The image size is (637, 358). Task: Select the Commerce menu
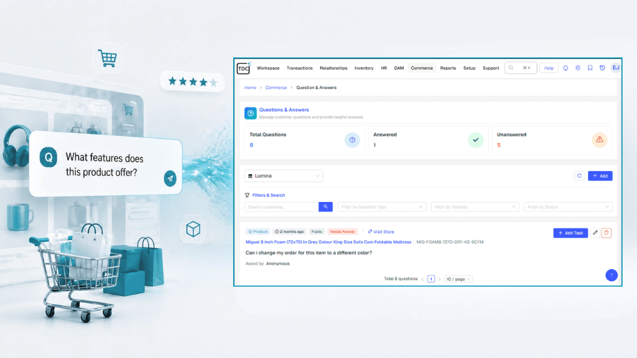422,68
